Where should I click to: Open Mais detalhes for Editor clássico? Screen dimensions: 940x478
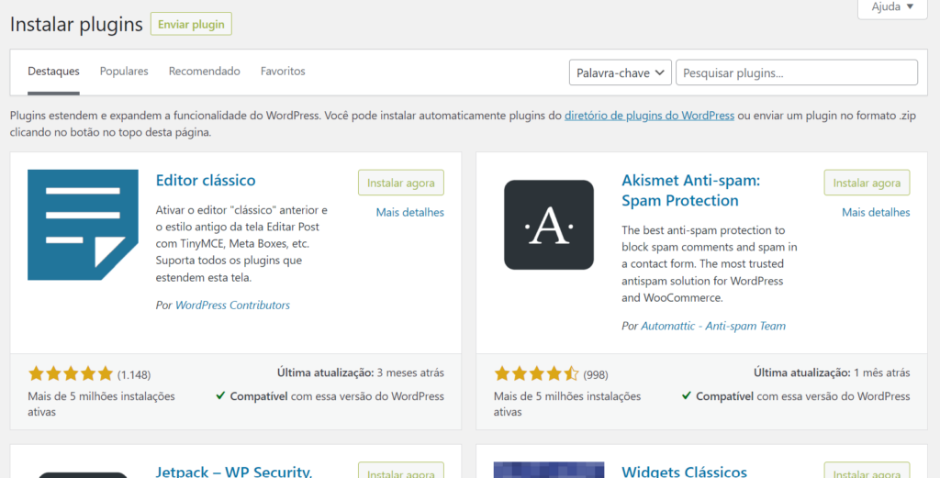[410, 212]
